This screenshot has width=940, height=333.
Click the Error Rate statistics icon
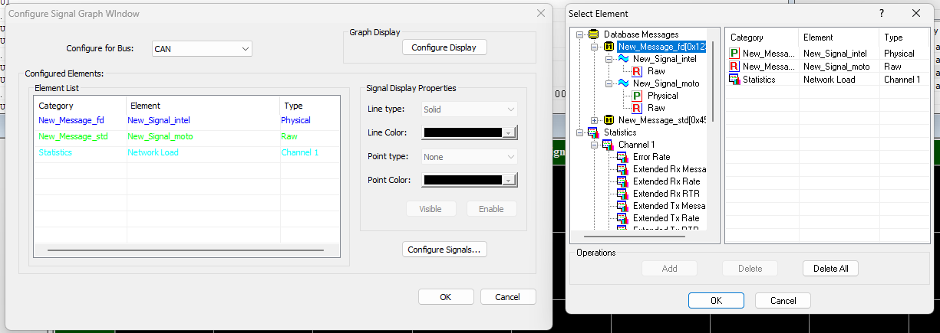[622, 157]
